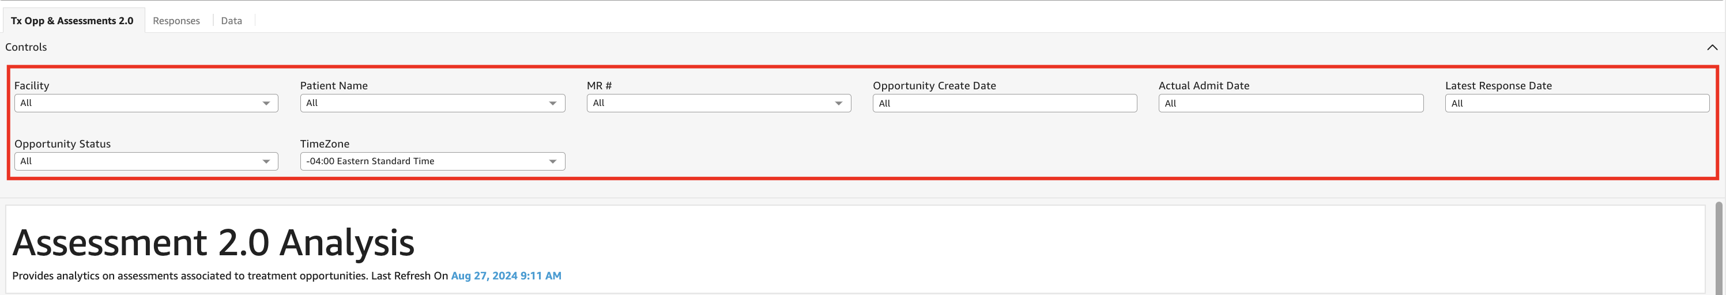This screenshot has width=1726, height=295.
Task: Click the Assessment 2.0 Analysis heading
Action: tap(213, 242)
